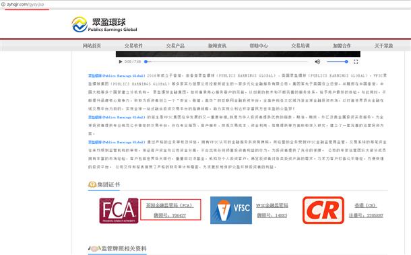Viewport: 411px width, 255px height.
Task: Mute the video using the speaker icon
Action: click(317, 62)
